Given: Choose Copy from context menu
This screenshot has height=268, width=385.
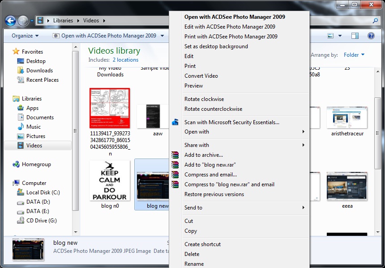Looking at the screenshot, I should [x=191, y=231].
